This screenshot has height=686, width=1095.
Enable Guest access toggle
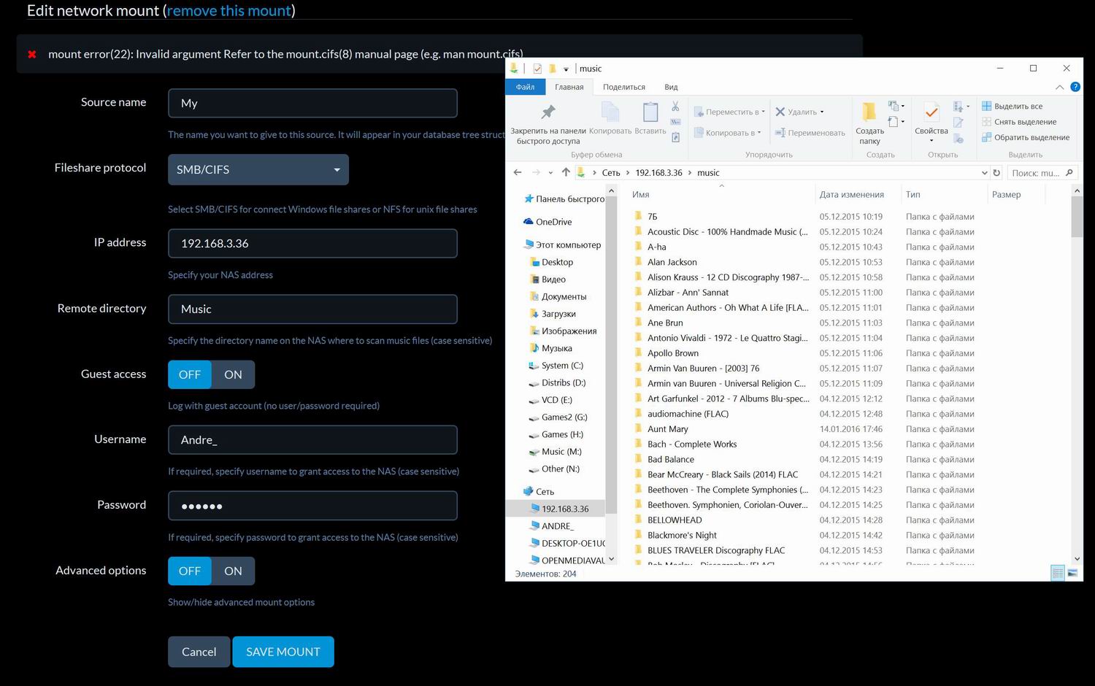click(233, 374)
